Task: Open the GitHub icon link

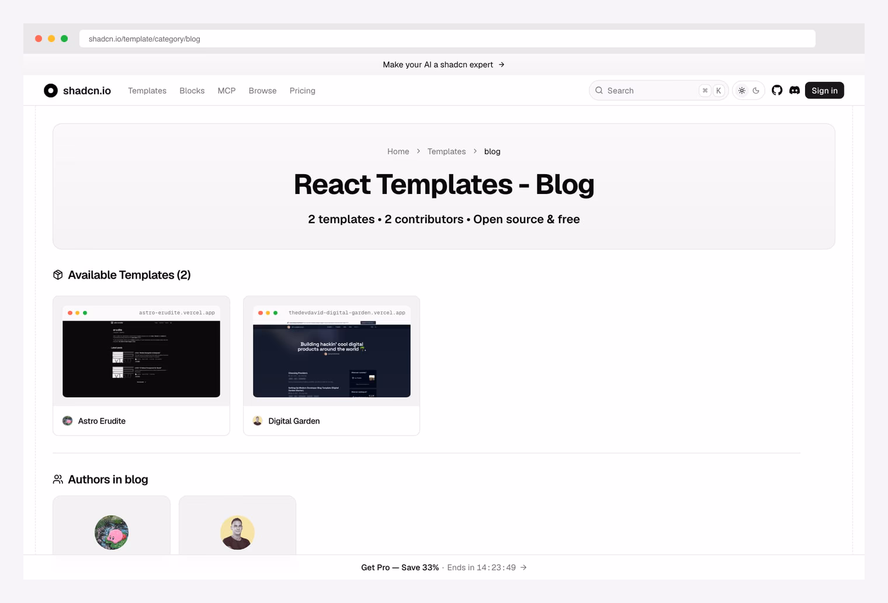Action: click(777, 91)
